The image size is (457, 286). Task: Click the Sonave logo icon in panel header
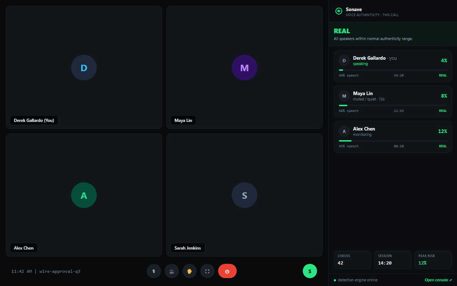click(339, 11)
